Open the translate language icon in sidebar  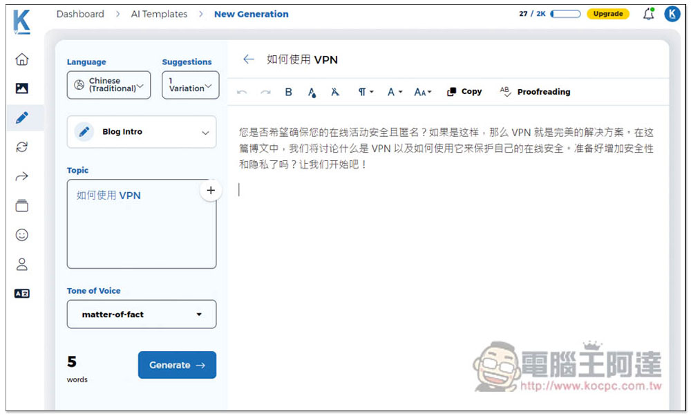click(21, 294)
